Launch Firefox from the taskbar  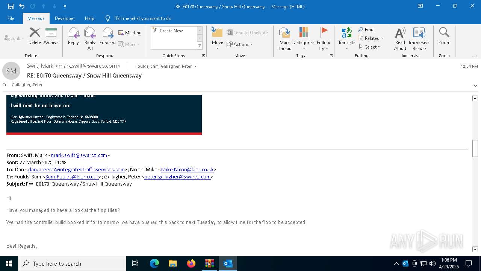(x=191, y=263)
